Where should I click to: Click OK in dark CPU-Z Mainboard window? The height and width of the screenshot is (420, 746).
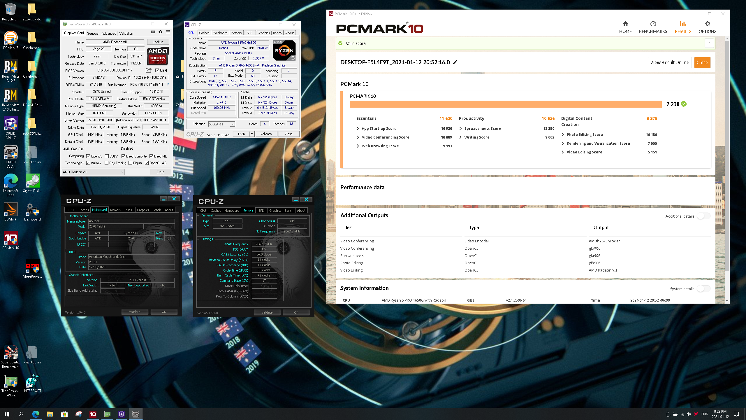tap(164, 312)
